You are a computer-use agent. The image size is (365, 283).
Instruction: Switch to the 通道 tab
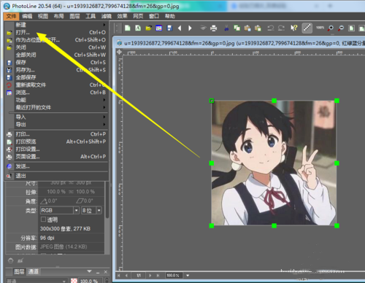(x=33, y=271)
